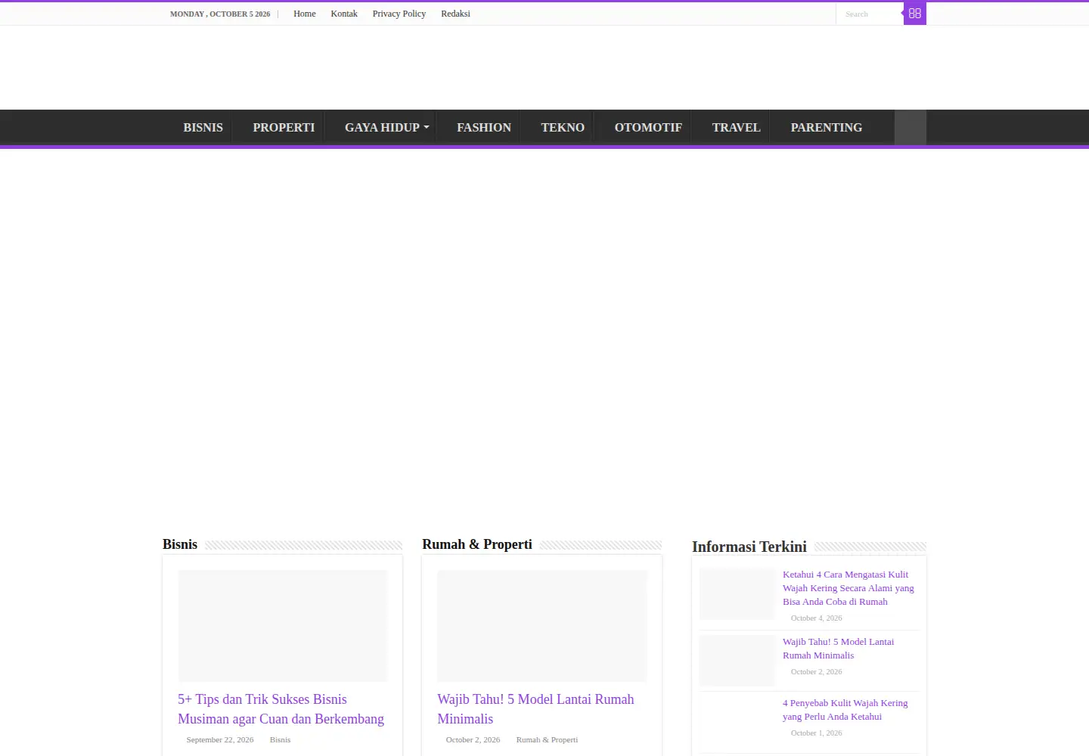The image size is (1089, 756).
Task: Select the BISNIS menu item
Action: tap(203, 127)
